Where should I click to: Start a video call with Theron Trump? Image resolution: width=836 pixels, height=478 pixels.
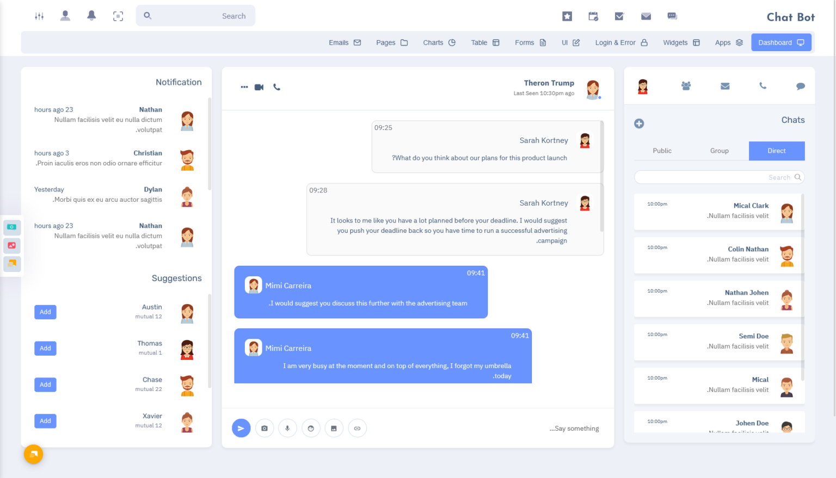tap(259, 87)
